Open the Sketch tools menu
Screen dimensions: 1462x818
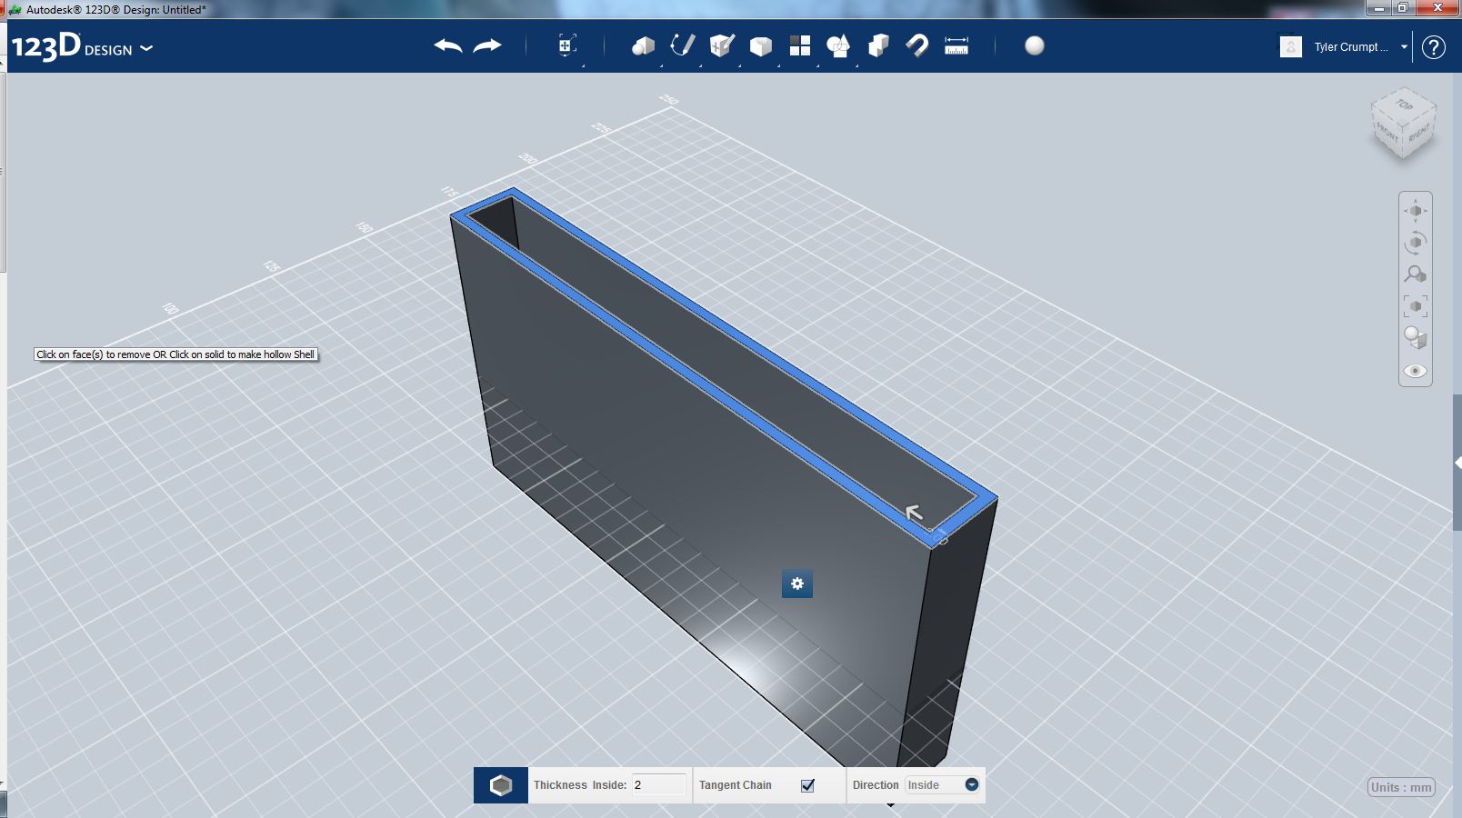click(682, 45)
